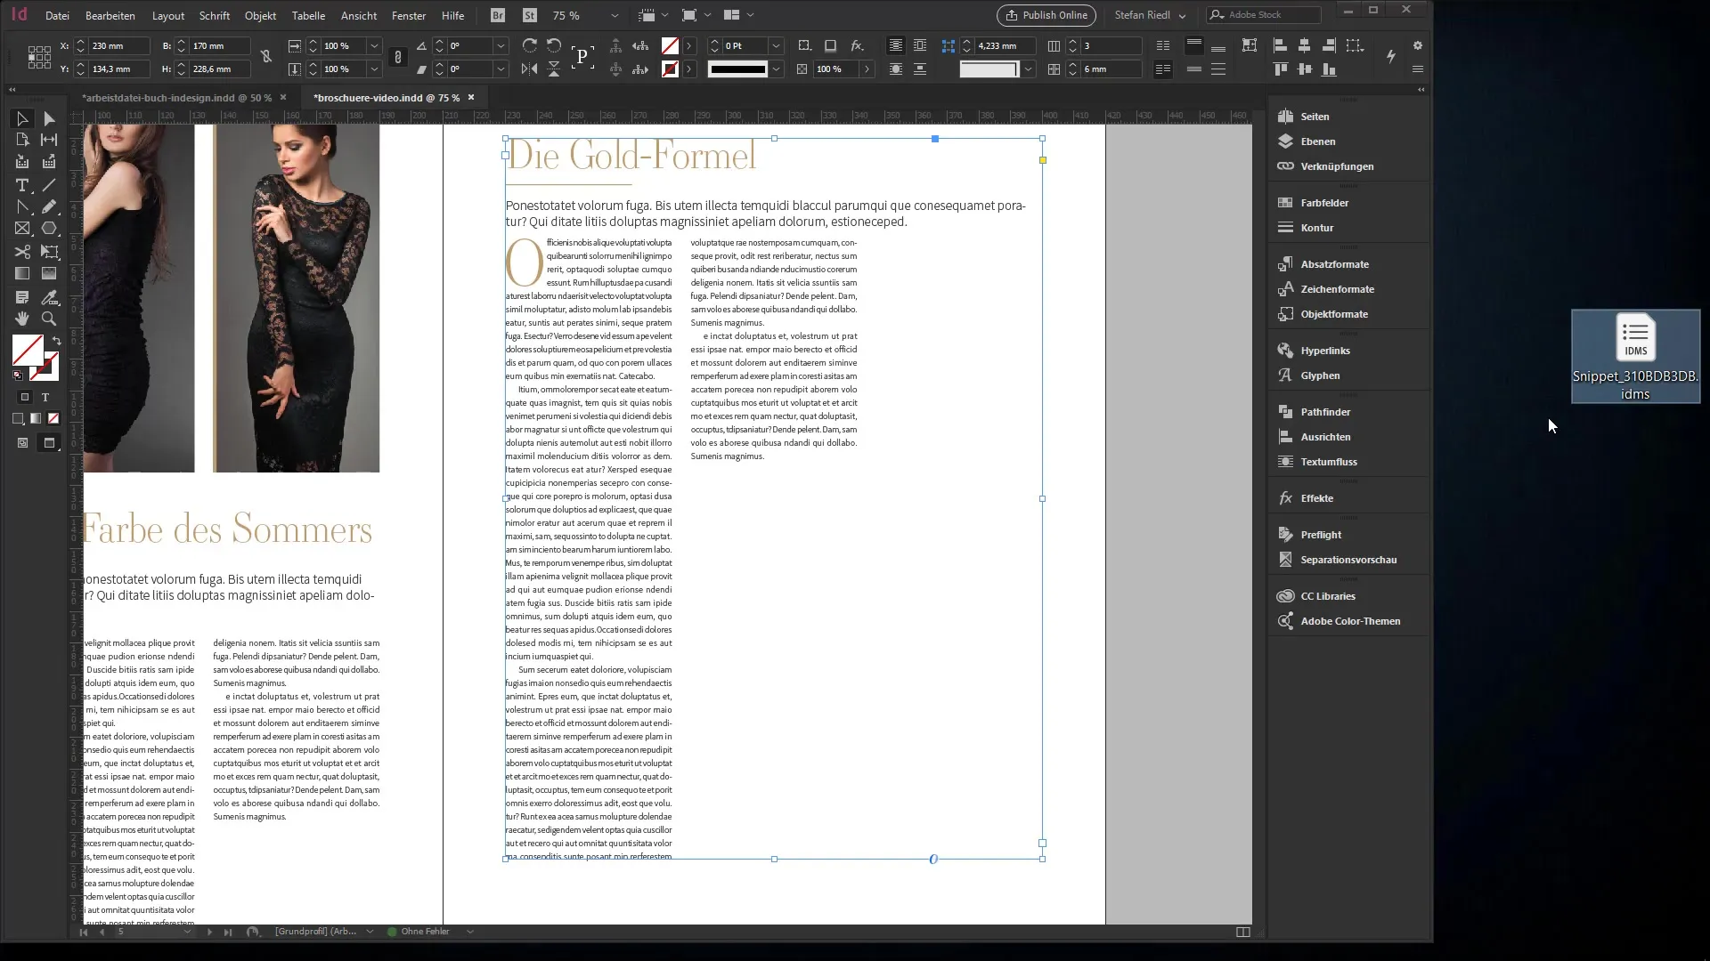Click the Publish Online button
Viewport: 1710px width, 961px height.
pos(1047,15)
